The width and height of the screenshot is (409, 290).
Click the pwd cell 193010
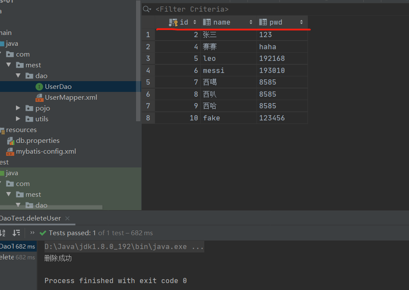(x=282, y=70)
